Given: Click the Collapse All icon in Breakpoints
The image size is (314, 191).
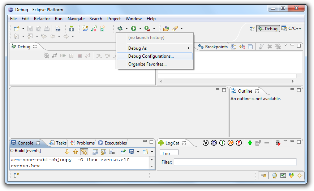Looking at the screenshot, I should click(250, 47).
